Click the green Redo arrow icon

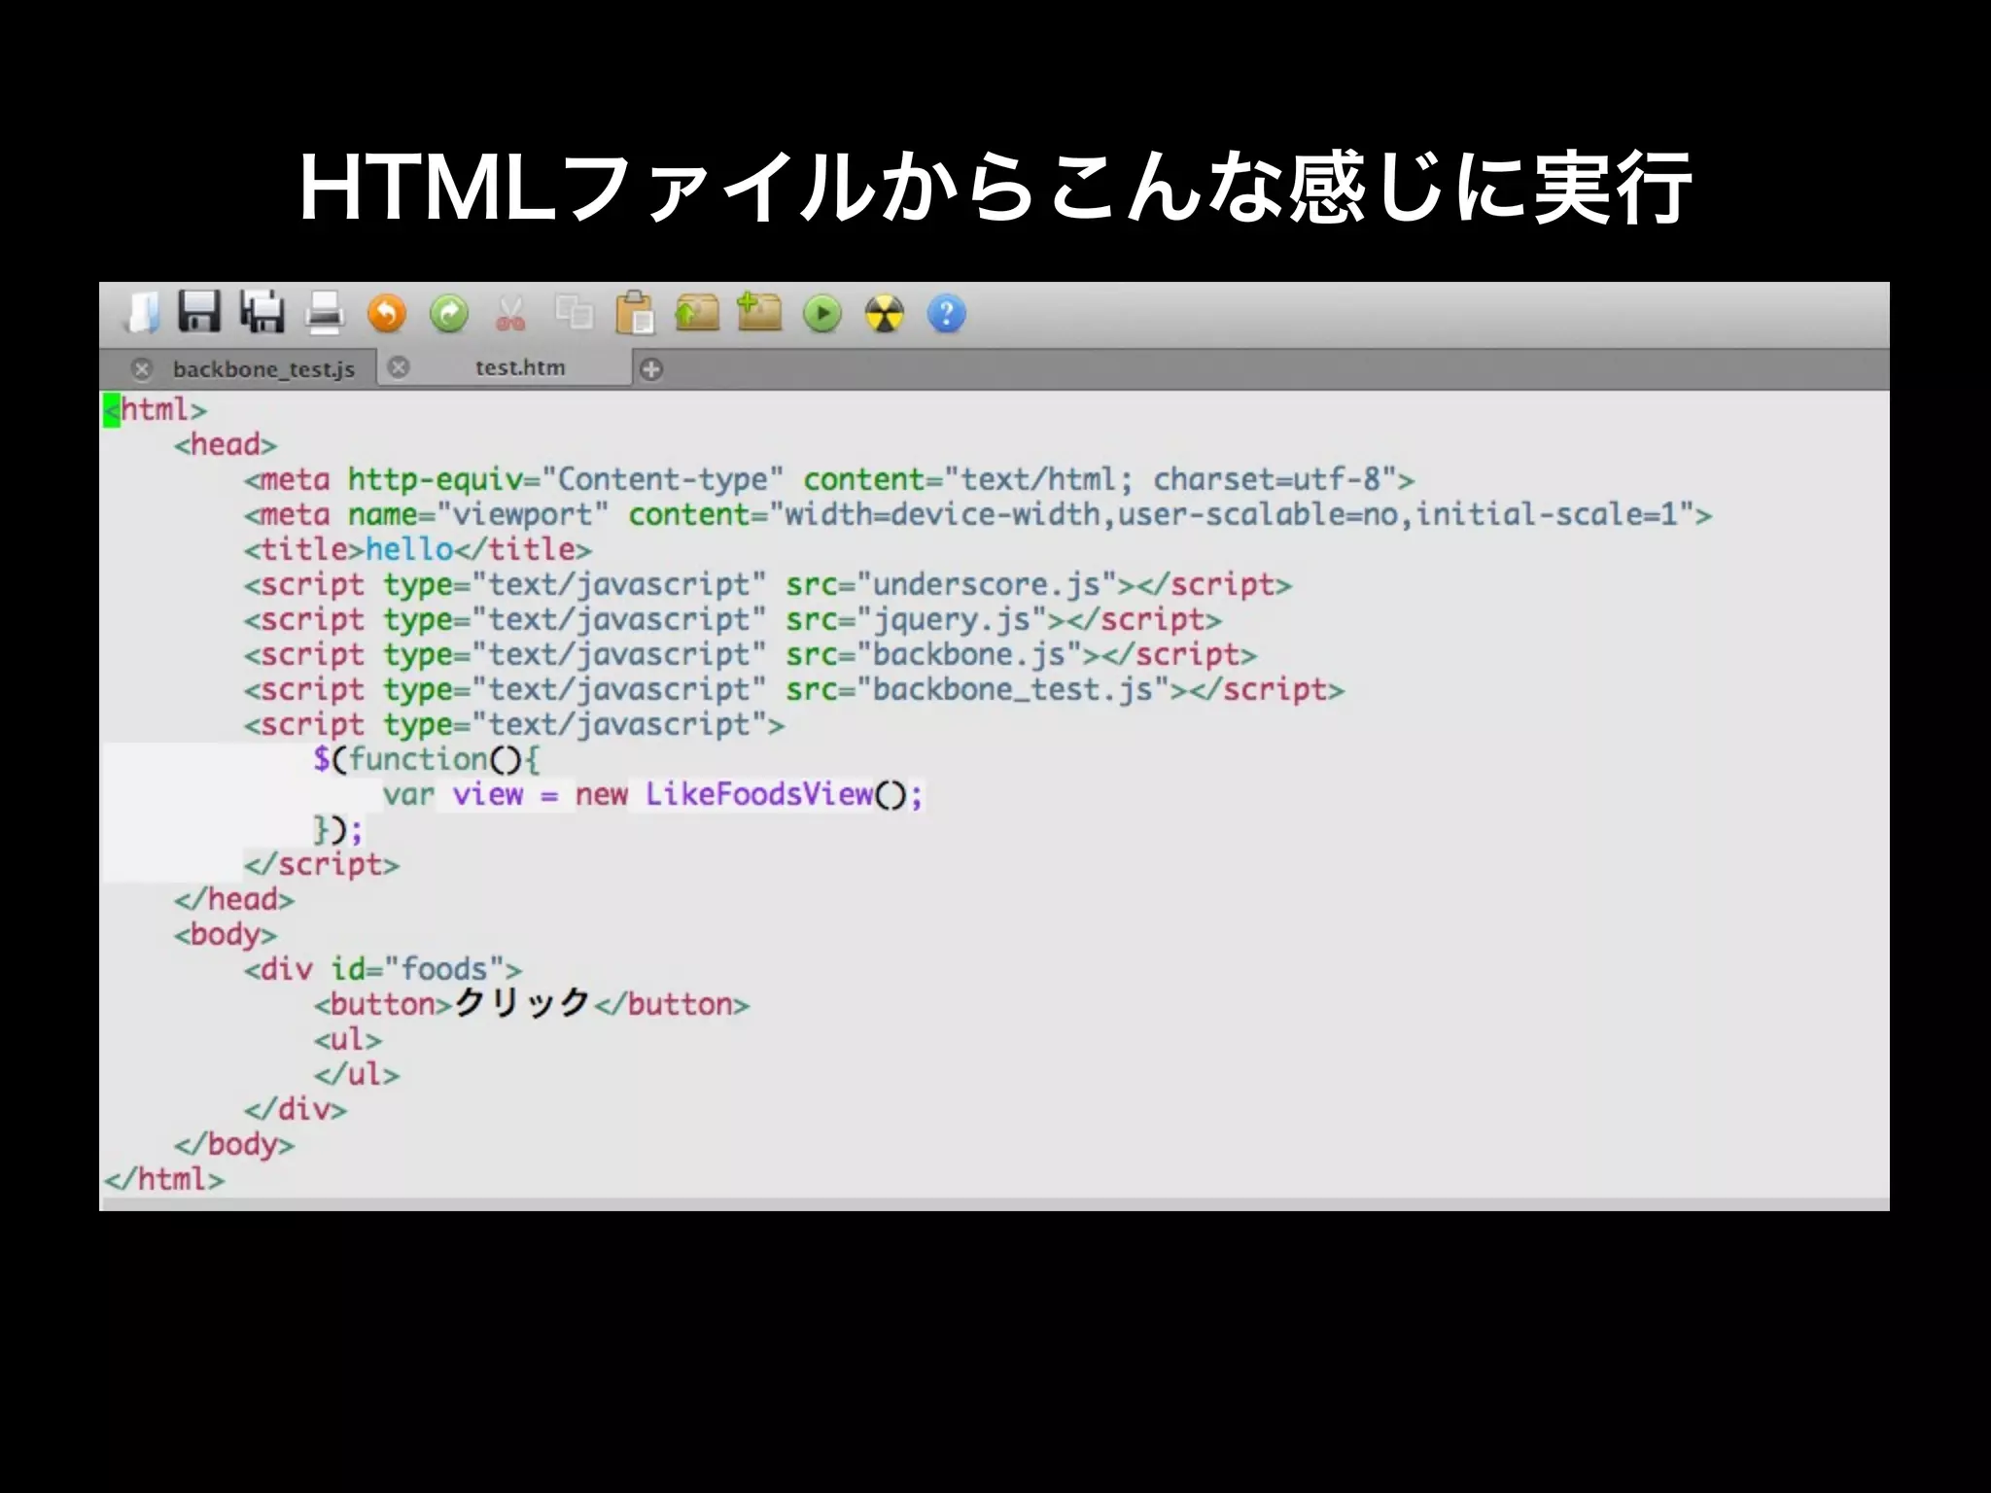point(449,314)
